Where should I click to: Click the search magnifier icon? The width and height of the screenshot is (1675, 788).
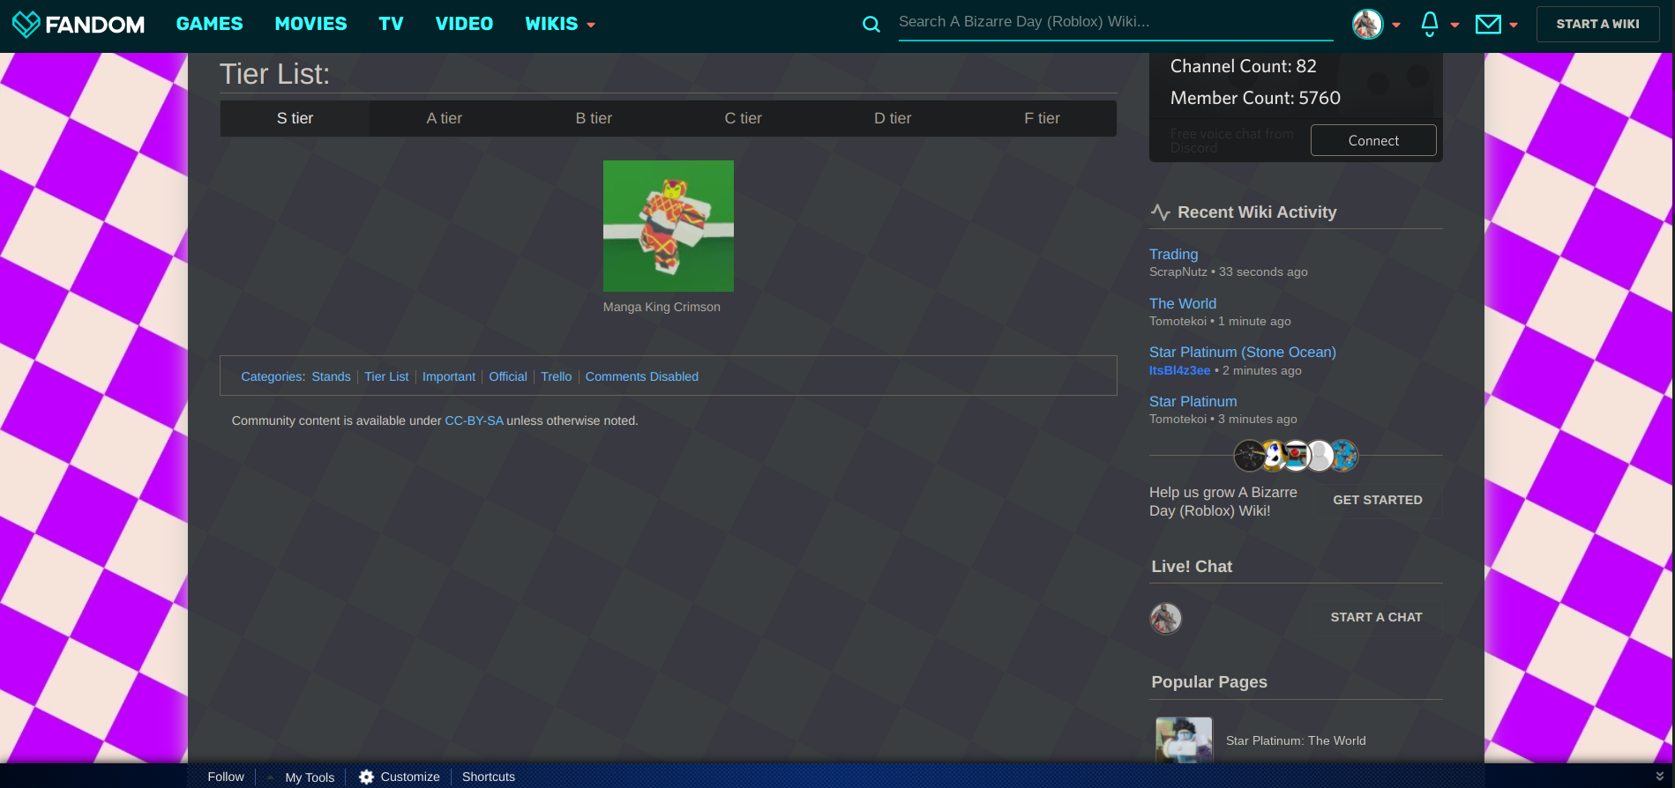(x=871, y=24)
